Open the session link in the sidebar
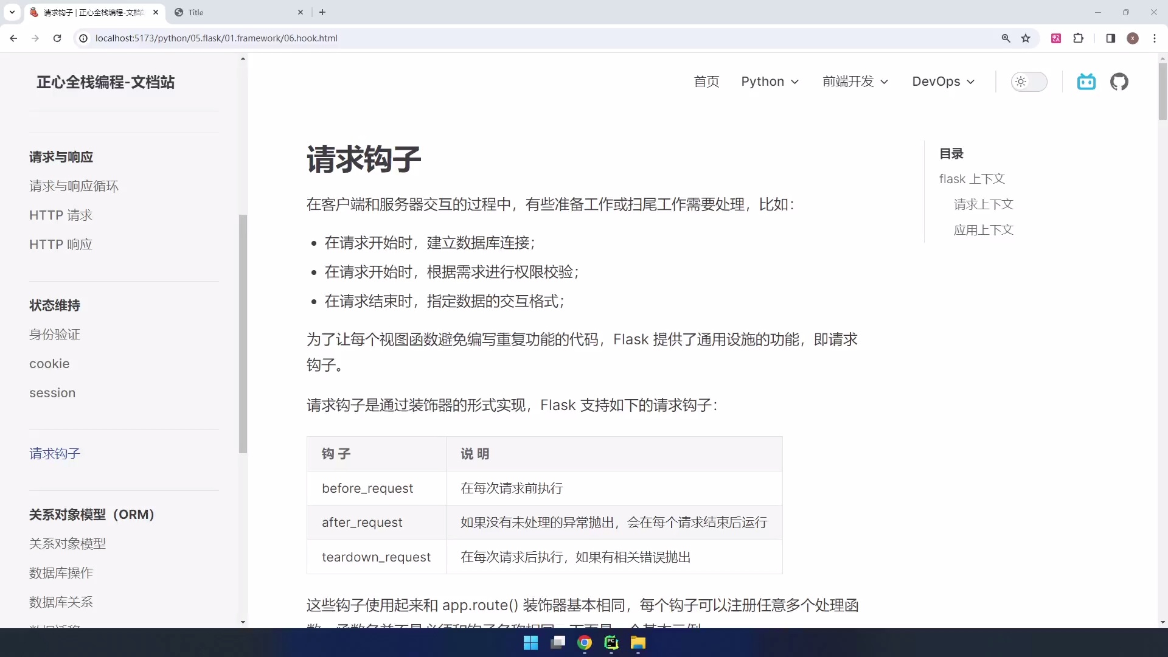 click(x=52, y=393)
